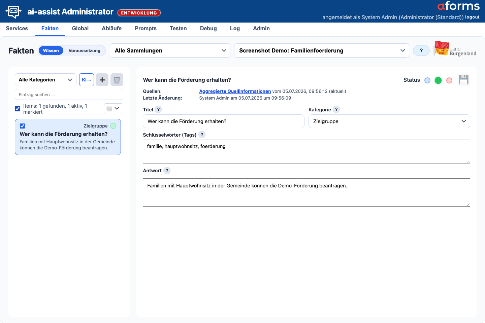Click the 'System Admin am 05.07.2026 um 09:56:09' text
This screenshot has width=485, height=323.
(245, 98)
